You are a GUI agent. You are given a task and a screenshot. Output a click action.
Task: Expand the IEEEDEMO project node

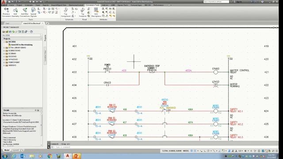pos(4,57)
